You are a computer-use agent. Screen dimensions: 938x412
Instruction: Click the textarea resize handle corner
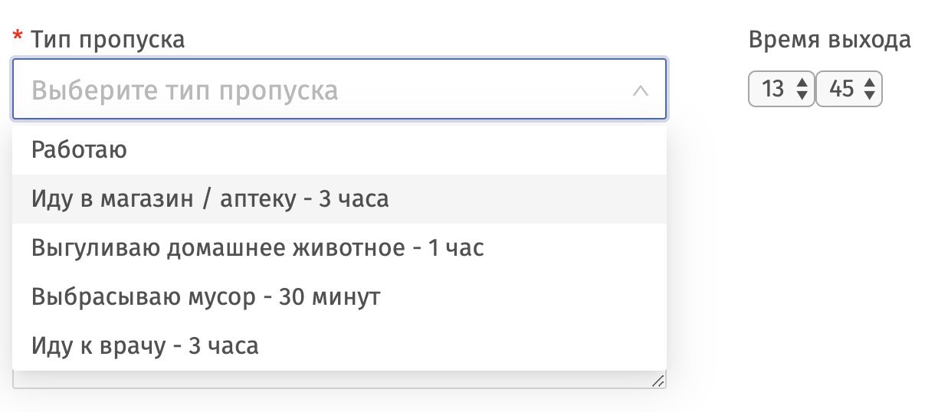pos(658,381)
